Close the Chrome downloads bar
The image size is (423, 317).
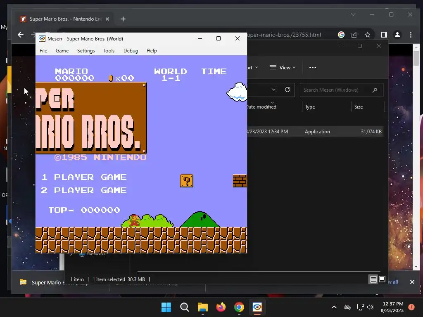coord(412,282)
